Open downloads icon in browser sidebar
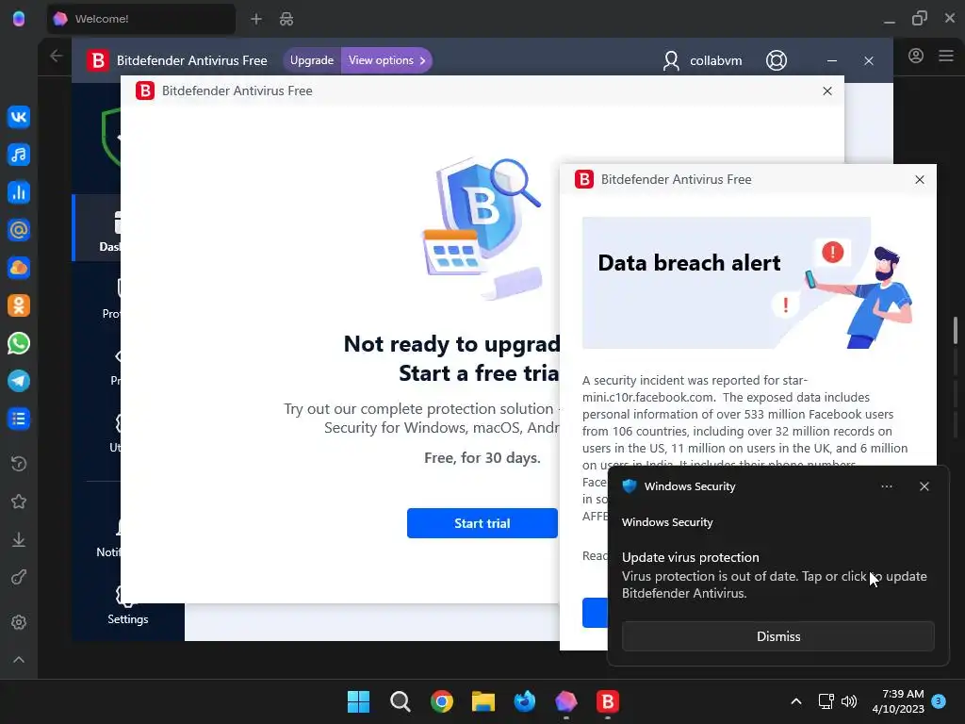 (19, 539)
